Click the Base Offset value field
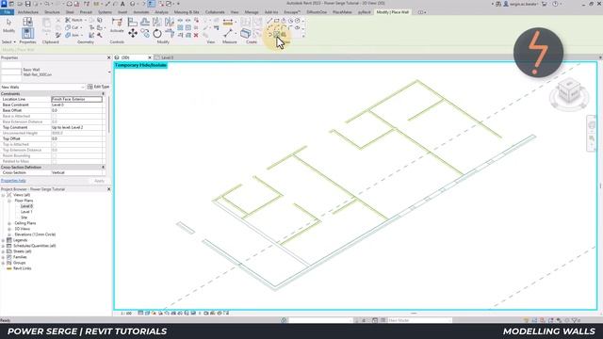603x339 pixels. 77,110
